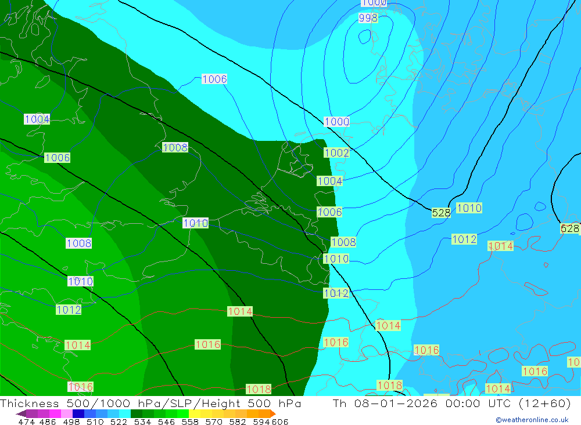This screenshot has width=581, height=425.
Task: Click the map title starting with Thickness
Action: click(x=151, y=403)
